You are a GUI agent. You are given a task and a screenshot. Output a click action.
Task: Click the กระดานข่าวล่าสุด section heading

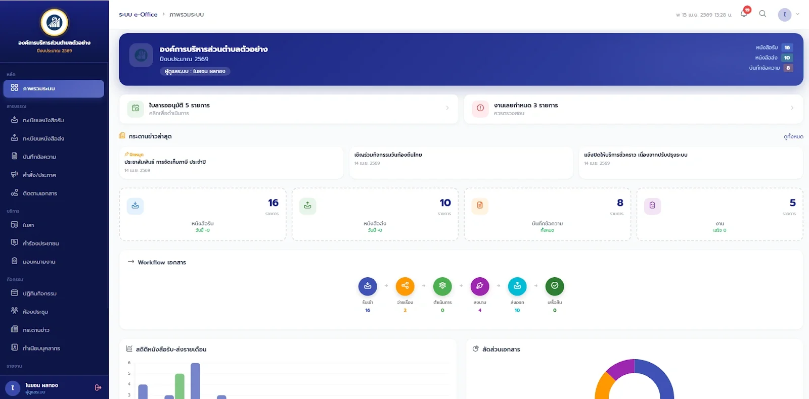[x=150, y=136]
